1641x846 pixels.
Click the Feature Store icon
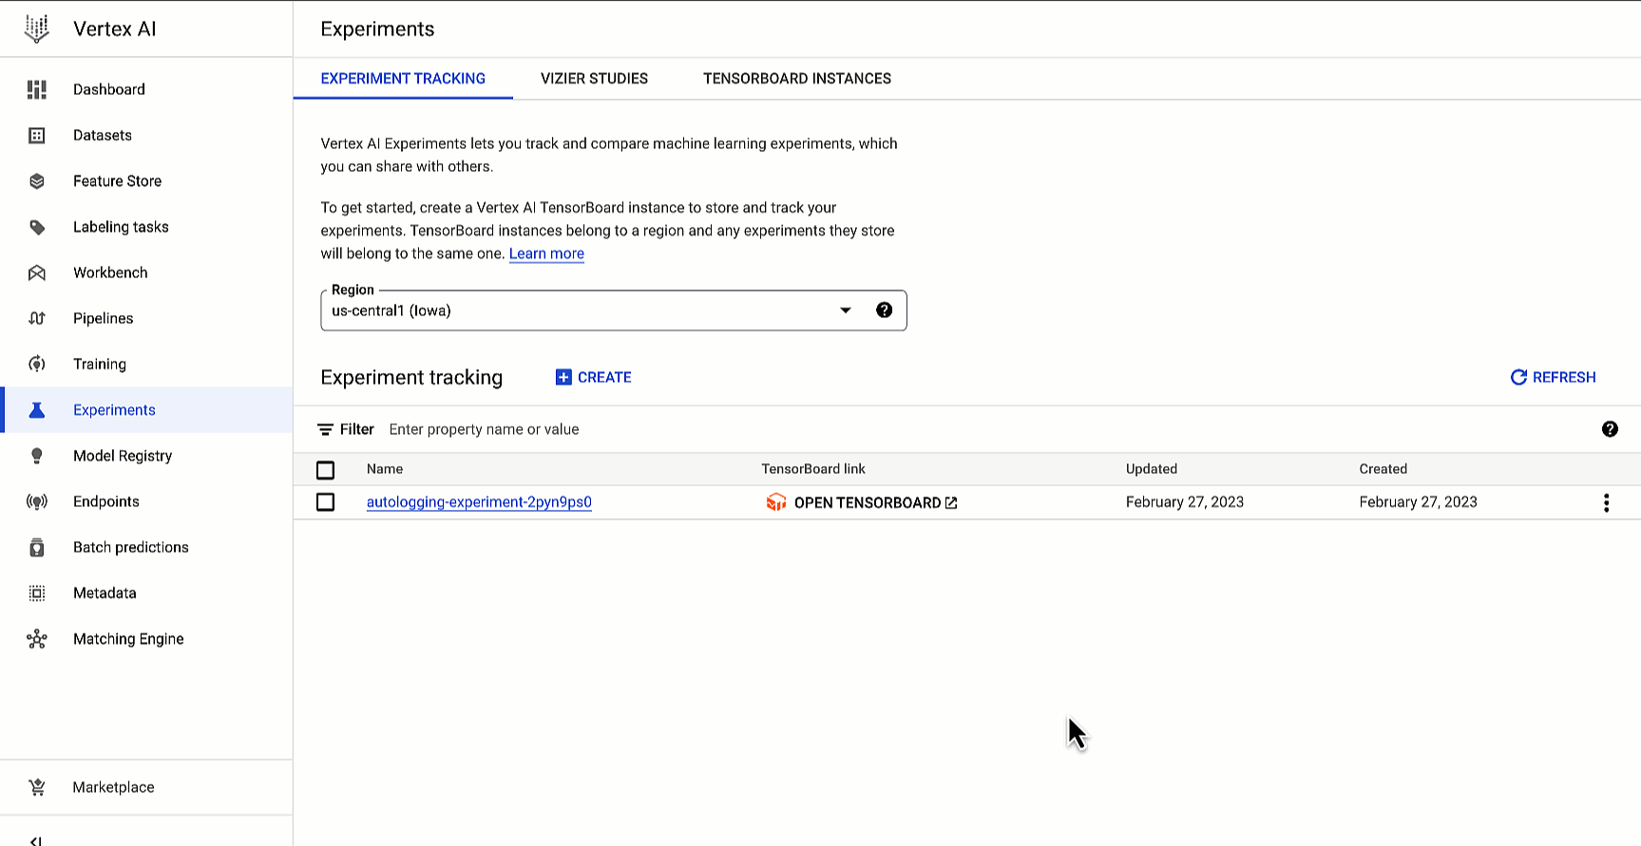37,181
